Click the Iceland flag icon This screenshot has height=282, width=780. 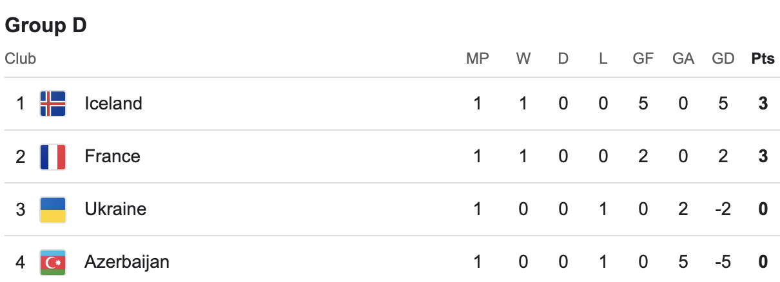click(53, 104)
